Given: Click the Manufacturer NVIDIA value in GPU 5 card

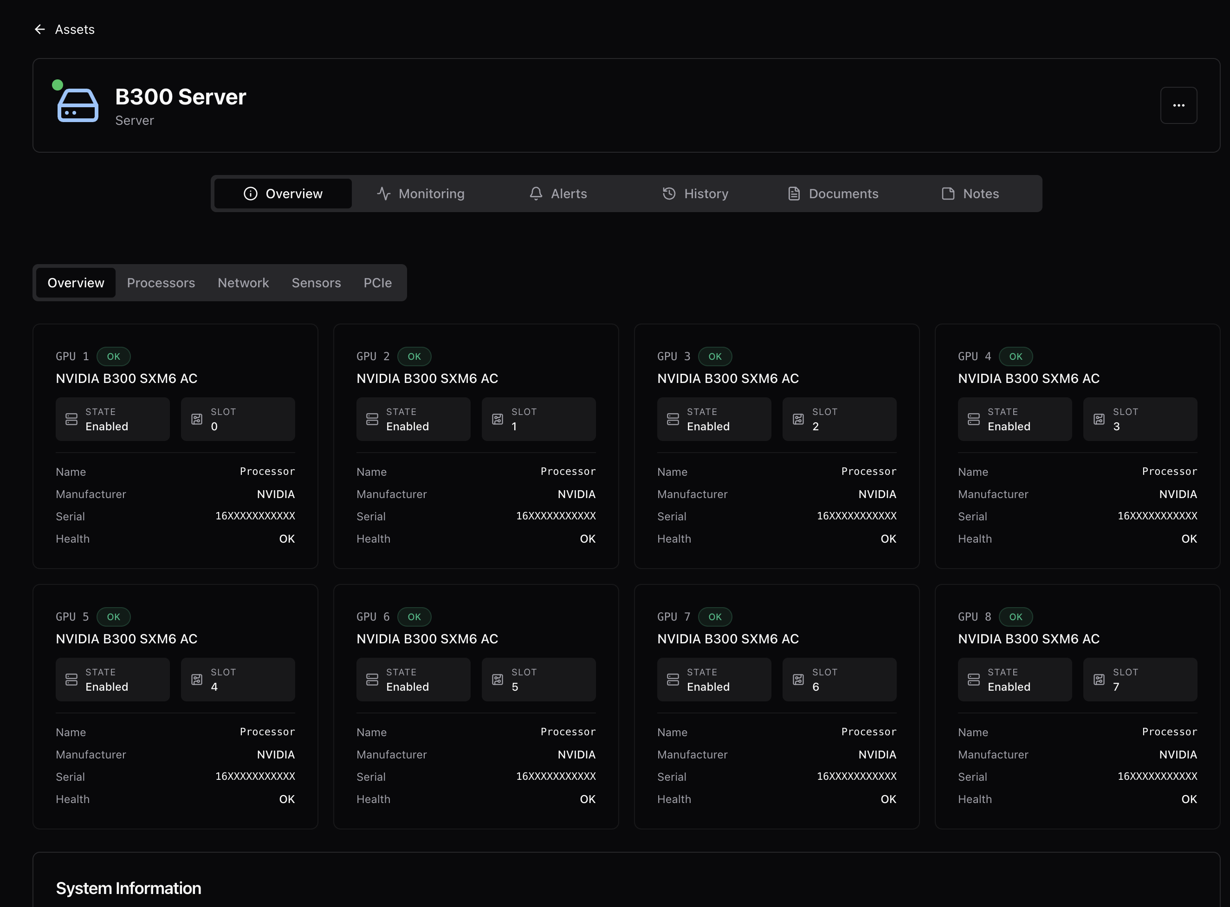Looking at the screenshot, I should 276,754.
